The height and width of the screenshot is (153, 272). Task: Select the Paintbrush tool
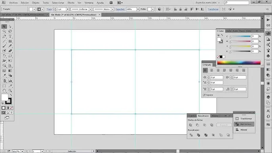4,46
